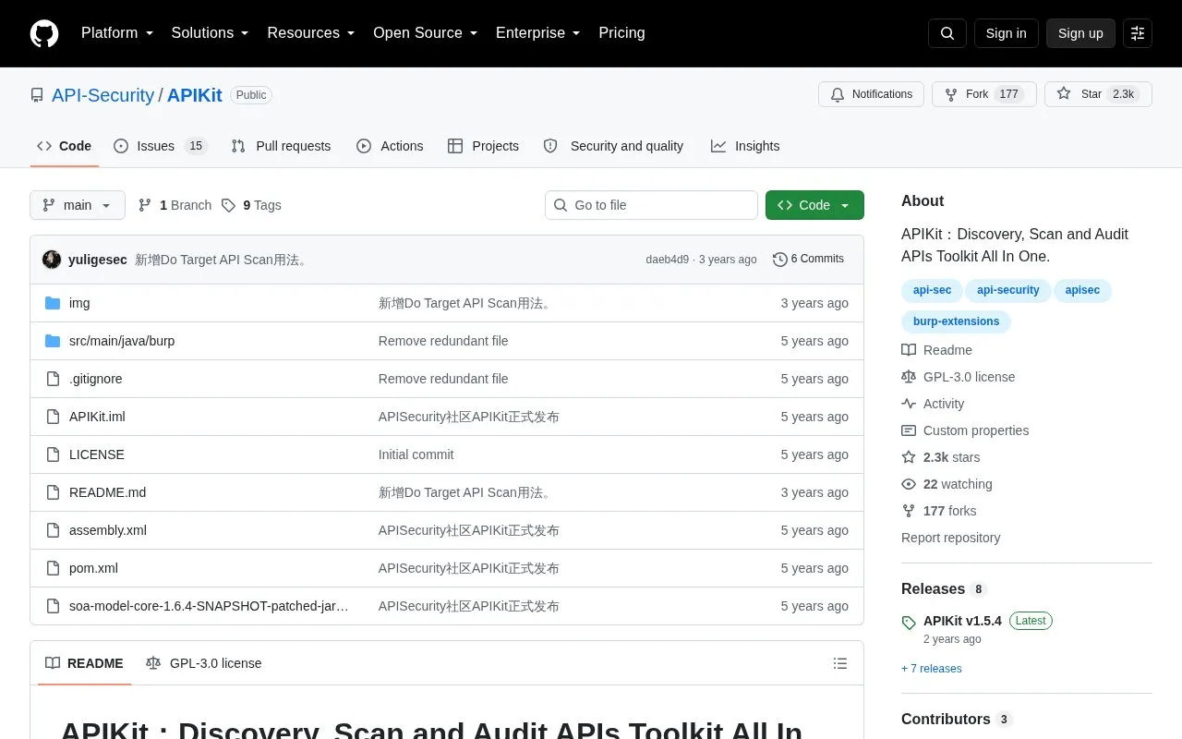Click the Go to file search field
The image size is (1182, 739).
[x=651, y=205]
